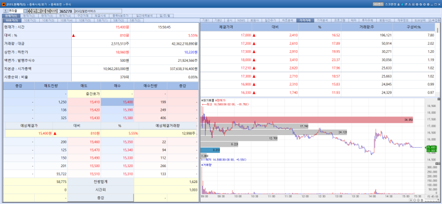Select the 5호가(1) sub-tab
The width and height of the screenshot is (442, 204).
coord(102,20)
